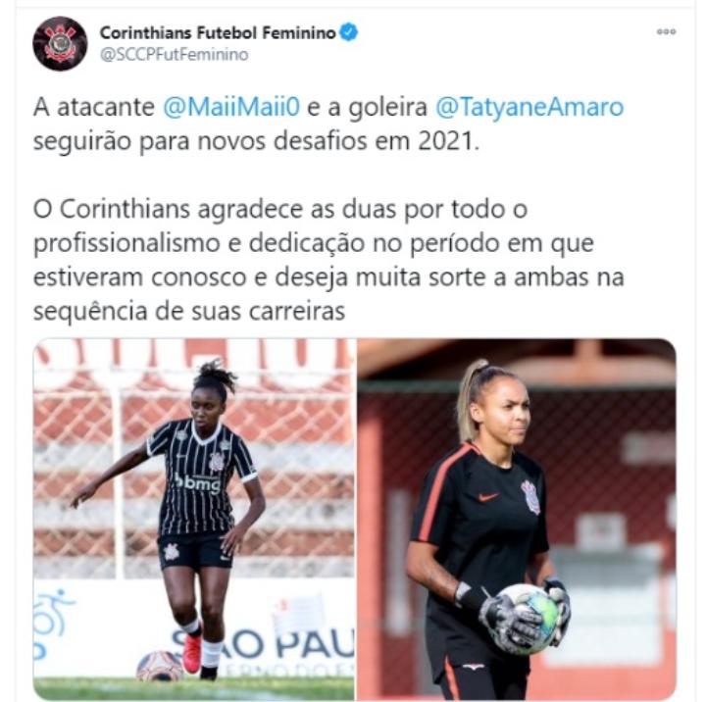
Task: Click the São Paulo banner in left photo
Action: (262, 644)
